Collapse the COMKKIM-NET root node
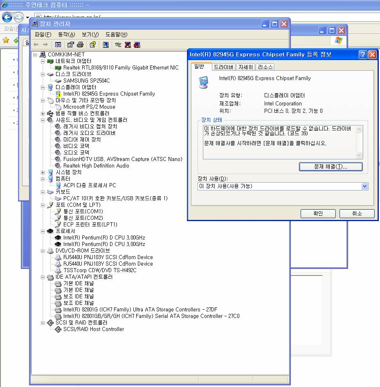The image size is (380, 387). [x=35, y=54]
